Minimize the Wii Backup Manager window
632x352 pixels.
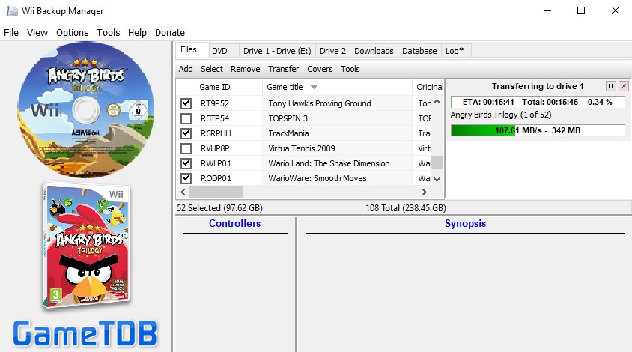(x=547, y=11)
